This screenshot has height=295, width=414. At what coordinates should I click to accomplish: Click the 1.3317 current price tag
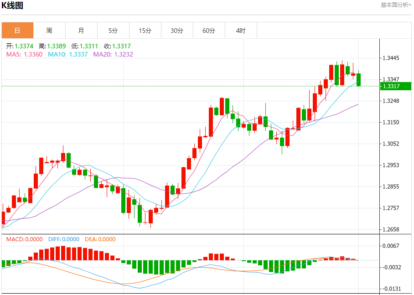click(395, 86)
